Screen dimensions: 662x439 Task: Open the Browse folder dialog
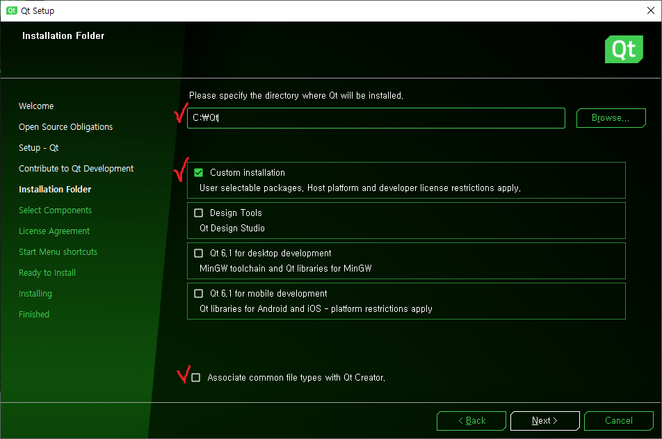point(611,118)
